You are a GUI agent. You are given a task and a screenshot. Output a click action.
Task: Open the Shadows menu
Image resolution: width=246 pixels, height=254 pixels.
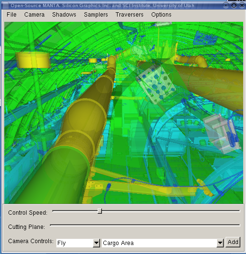coord(64,15)
